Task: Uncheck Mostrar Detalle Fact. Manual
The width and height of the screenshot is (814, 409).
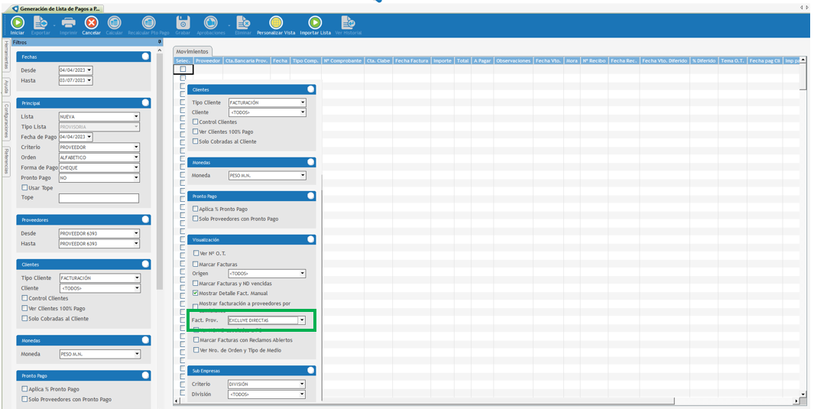Action: [x=196, y=294]
